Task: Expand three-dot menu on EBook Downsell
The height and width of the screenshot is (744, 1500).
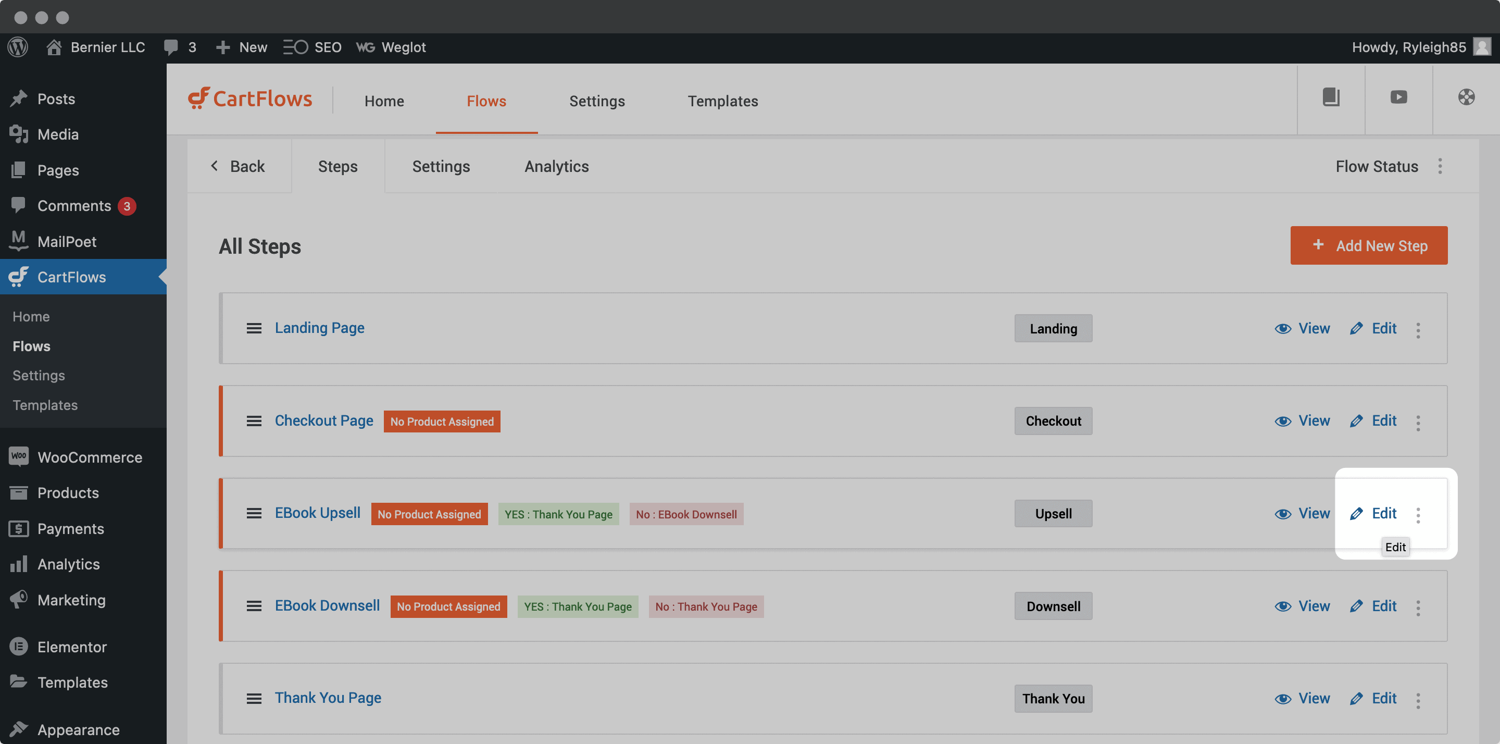Action: 1420,606
